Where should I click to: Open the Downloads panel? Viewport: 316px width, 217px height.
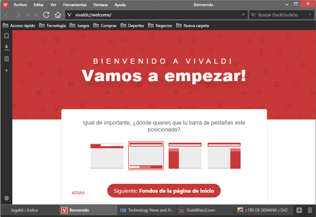pos(6,48)
